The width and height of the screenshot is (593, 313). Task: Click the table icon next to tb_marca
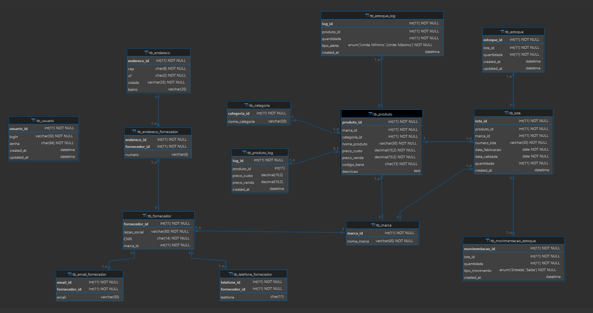tap(373, 225)
